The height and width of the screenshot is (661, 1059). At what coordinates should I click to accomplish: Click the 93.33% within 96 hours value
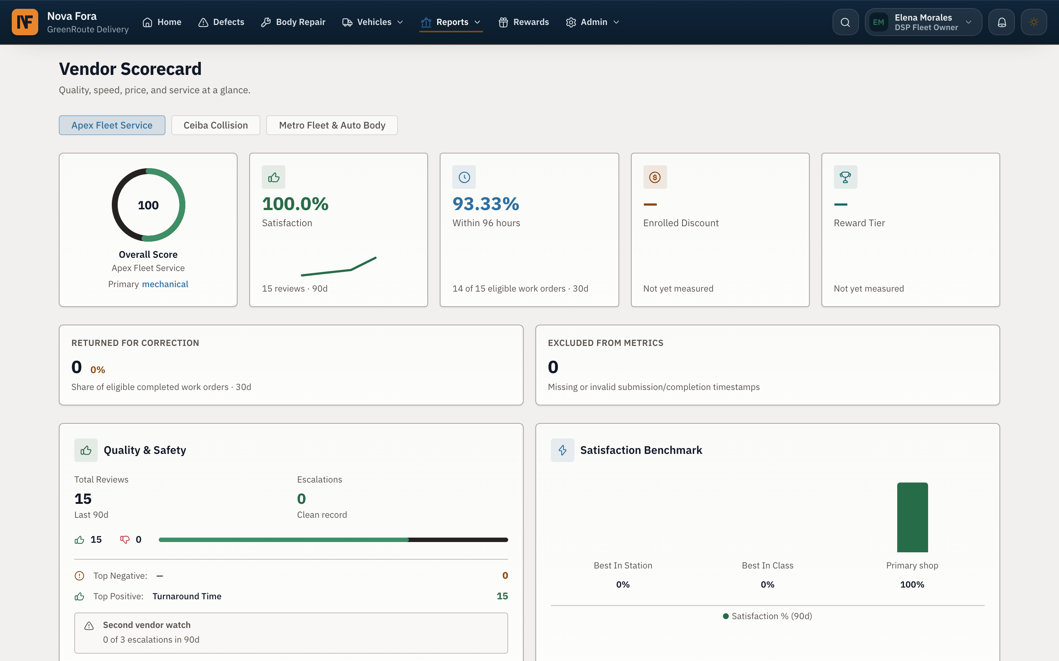tap(486, 204)
